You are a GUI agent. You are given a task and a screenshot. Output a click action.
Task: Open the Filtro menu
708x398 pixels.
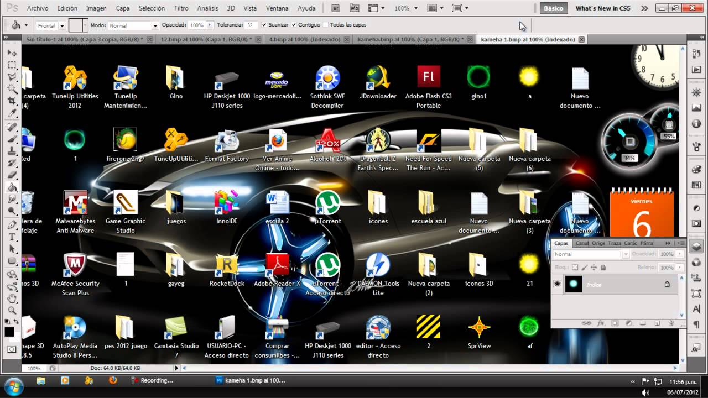181,8
